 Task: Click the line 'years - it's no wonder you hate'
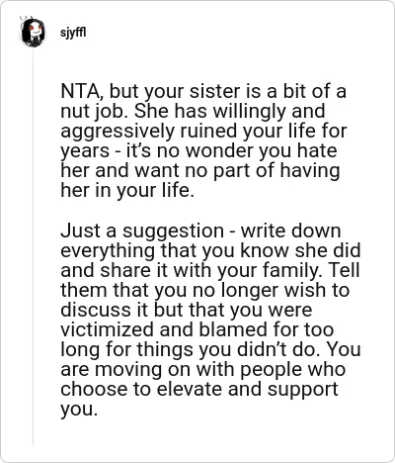pos(198,151)
